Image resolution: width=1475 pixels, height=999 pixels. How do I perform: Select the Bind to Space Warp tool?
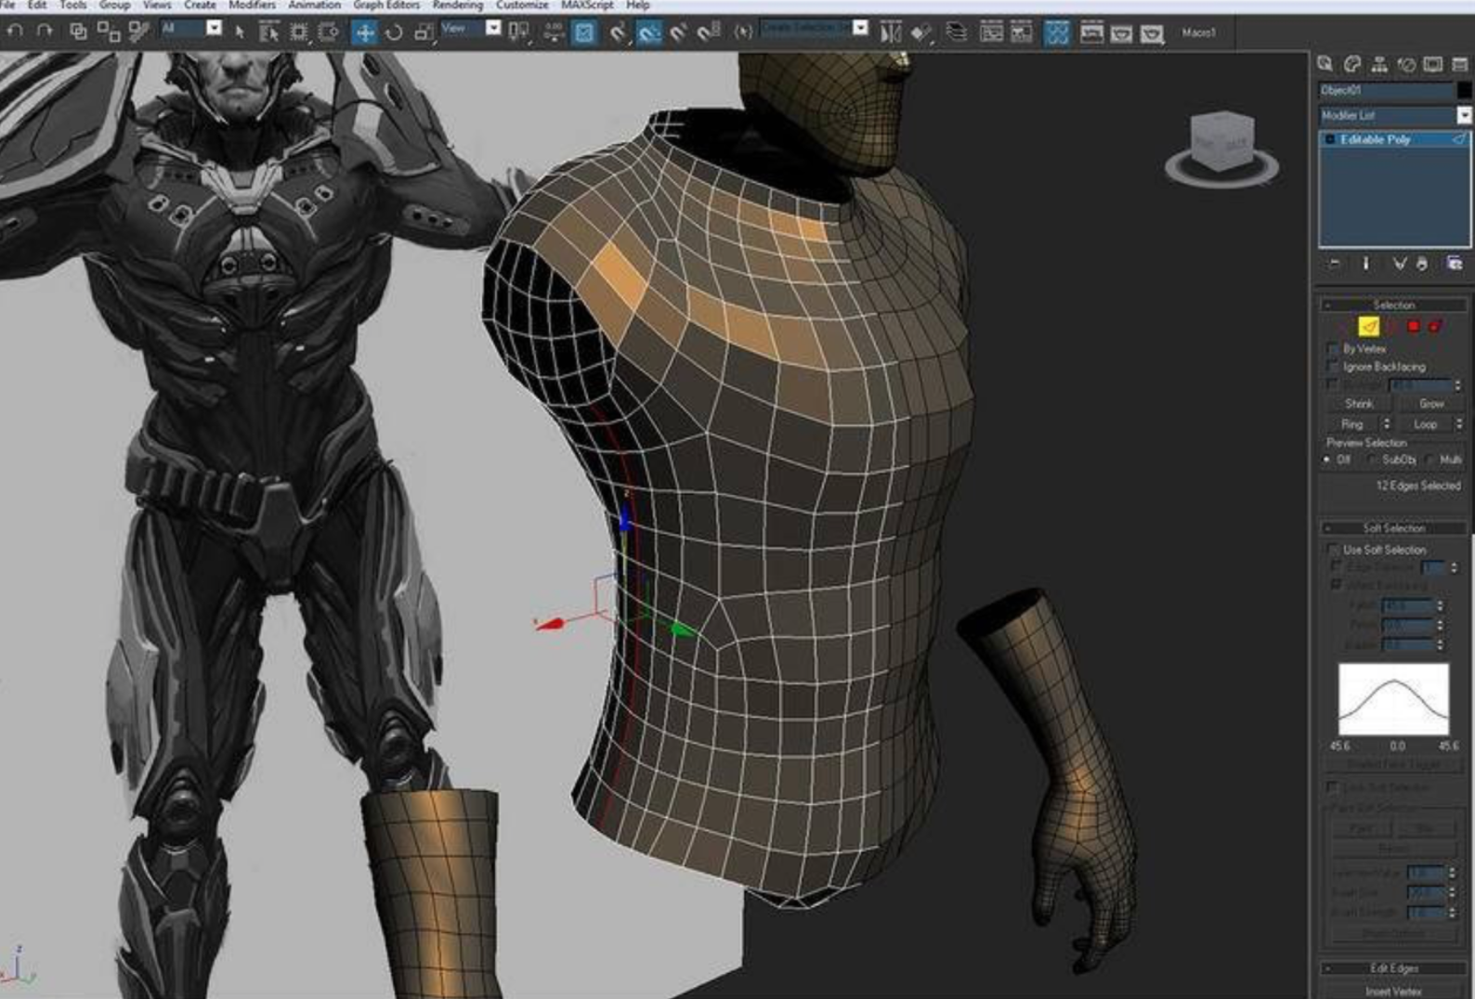click(139, 32)
